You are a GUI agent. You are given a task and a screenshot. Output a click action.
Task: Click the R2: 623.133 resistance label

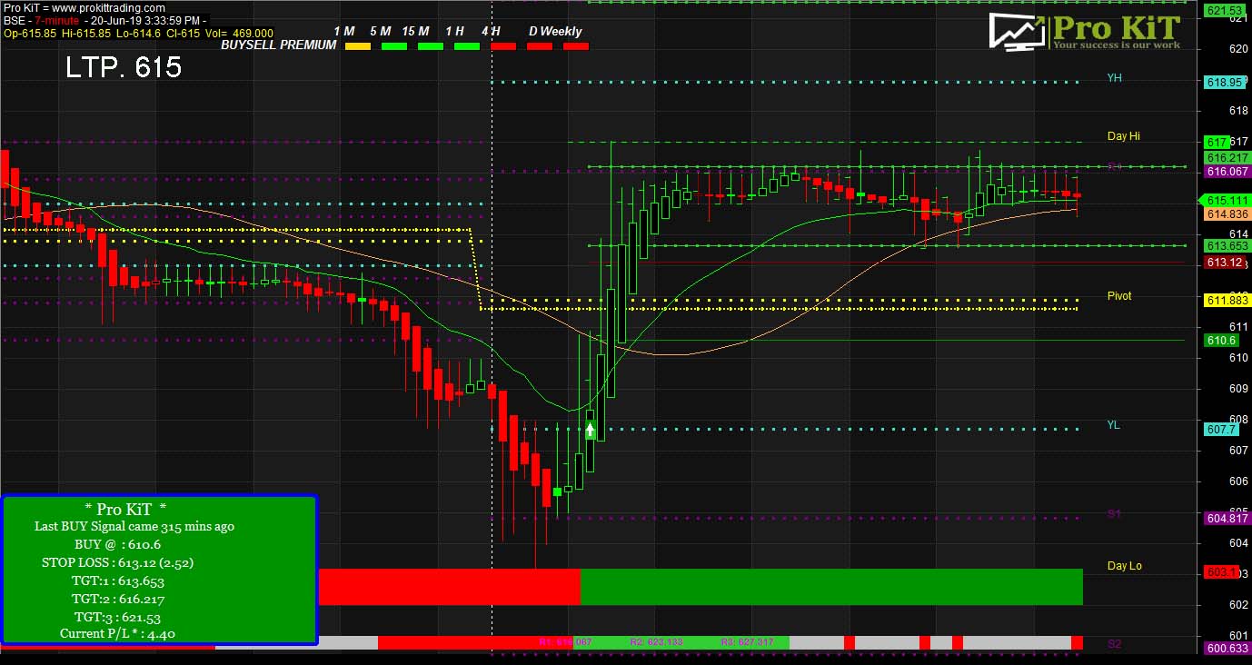pyautogui.click(x=656, y=641)
